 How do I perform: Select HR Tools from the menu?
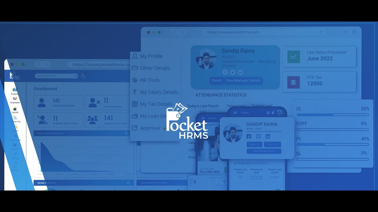pyautogui.click(x=146, y=80)
